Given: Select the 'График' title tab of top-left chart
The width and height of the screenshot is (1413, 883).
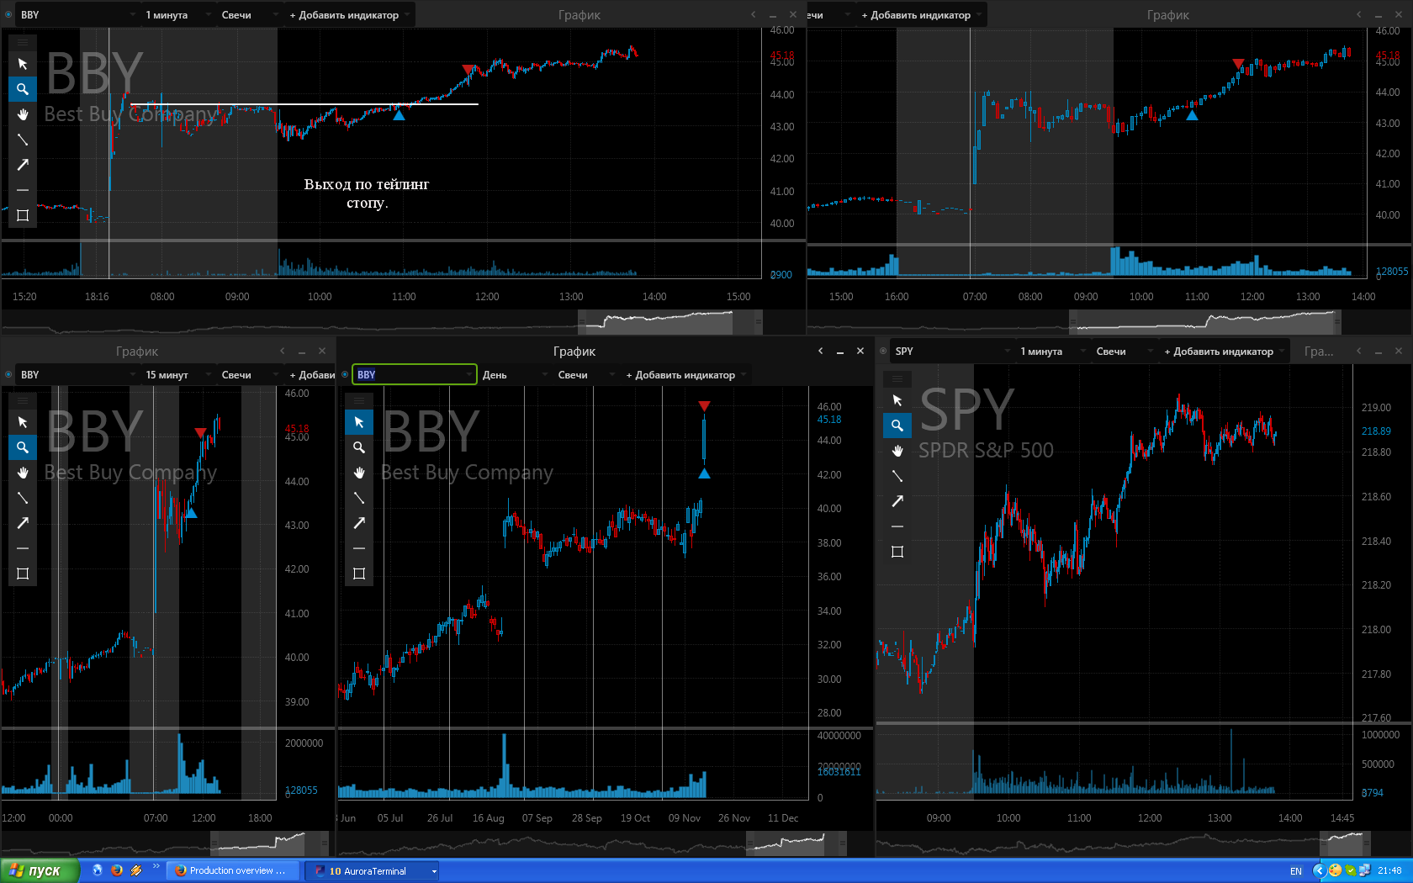Looking at the screenshot, I should coord(579,15).
